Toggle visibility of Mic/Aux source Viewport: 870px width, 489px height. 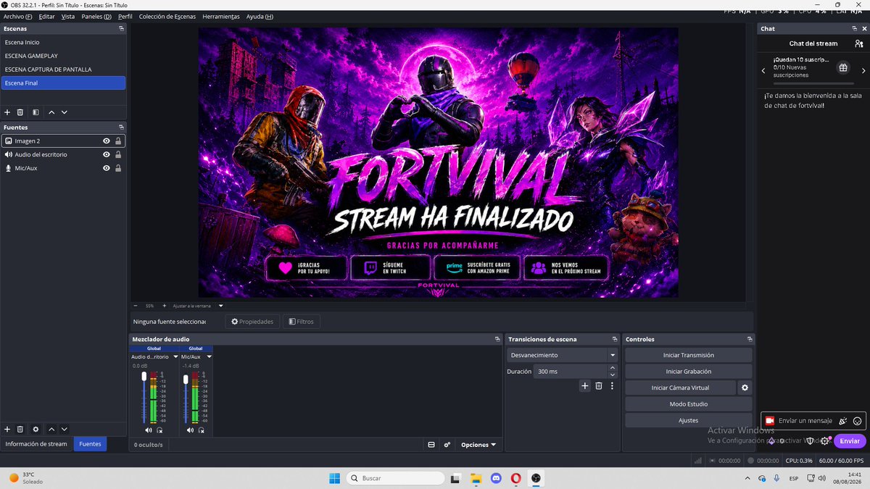point(107,168)
